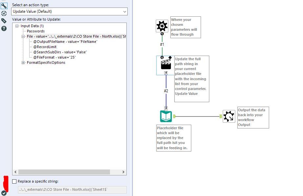Click the wrench Configuration icon in left sidebar
Viewport: 303px width, 196px height.
(4, 6)
